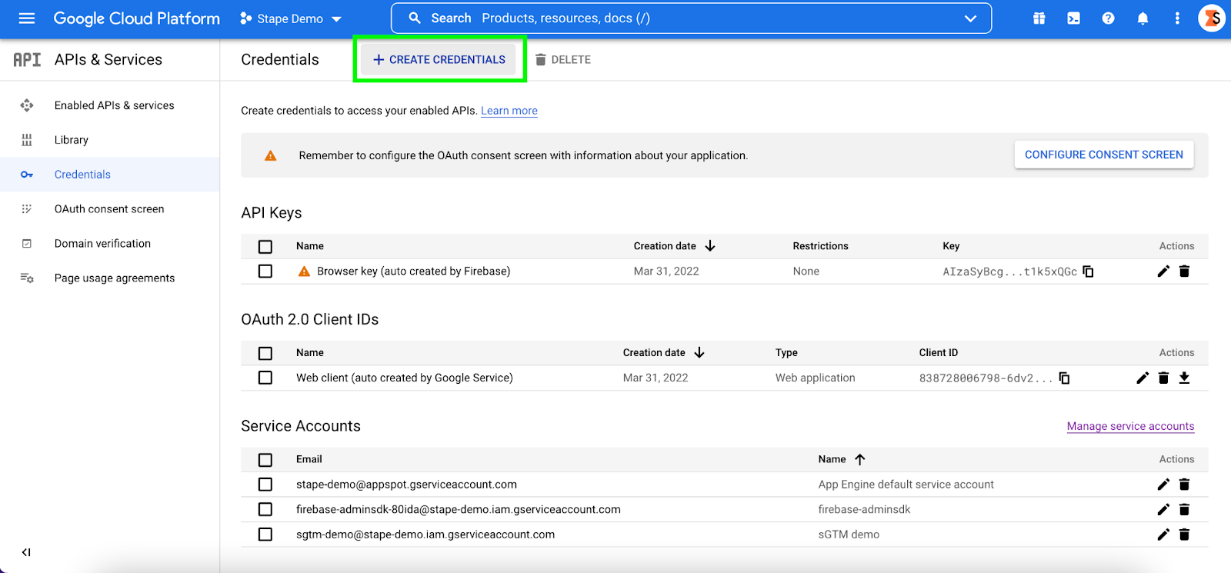Click CONFIGURE CONSENT SCREEN button

(1104, 155)
